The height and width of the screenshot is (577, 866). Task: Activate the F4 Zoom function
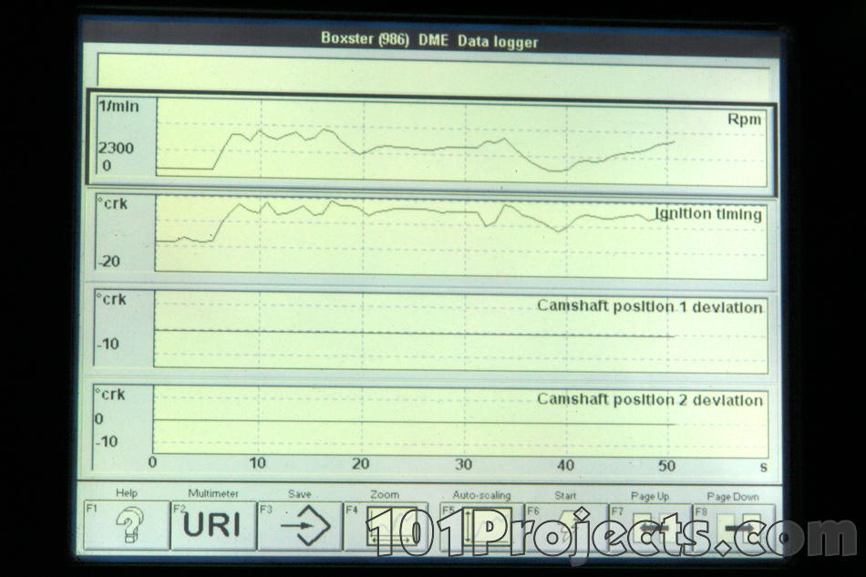(386, 527)
